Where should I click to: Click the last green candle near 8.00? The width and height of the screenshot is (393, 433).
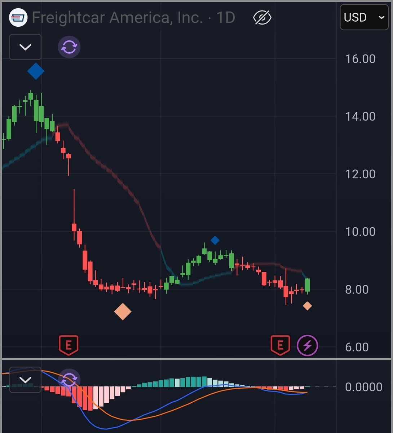[308, 285]
